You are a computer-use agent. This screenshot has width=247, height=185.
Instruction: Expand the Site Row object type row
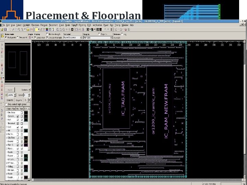[x=7, y=138]
